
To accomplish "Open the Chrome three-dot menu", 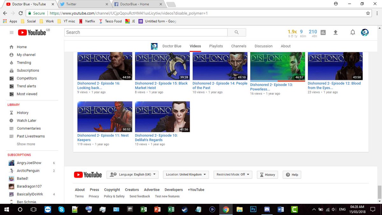I will click(376, 13).
